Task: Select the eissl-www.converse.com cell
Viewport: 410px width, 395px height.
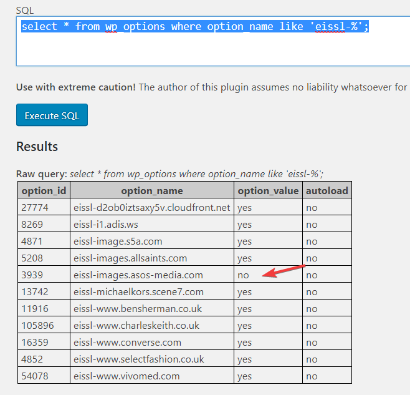Action: 152,342
